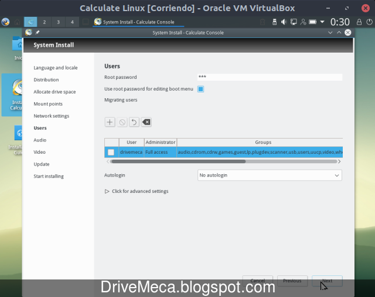Click the lock screen padlock icon
The image size is (375, 297).
359,22
